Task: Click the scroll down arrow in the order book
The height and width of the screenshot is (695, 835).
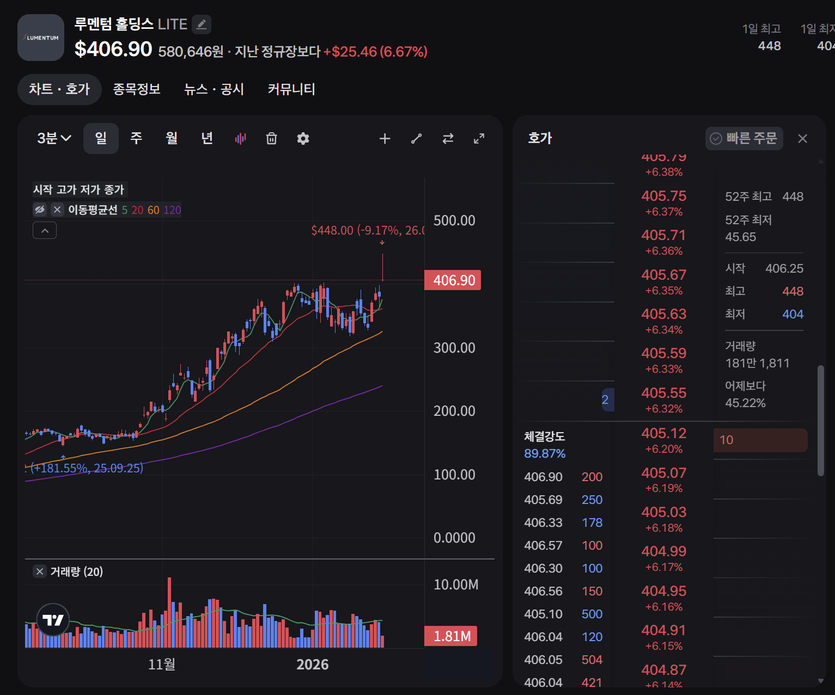Action: (821, 681)
